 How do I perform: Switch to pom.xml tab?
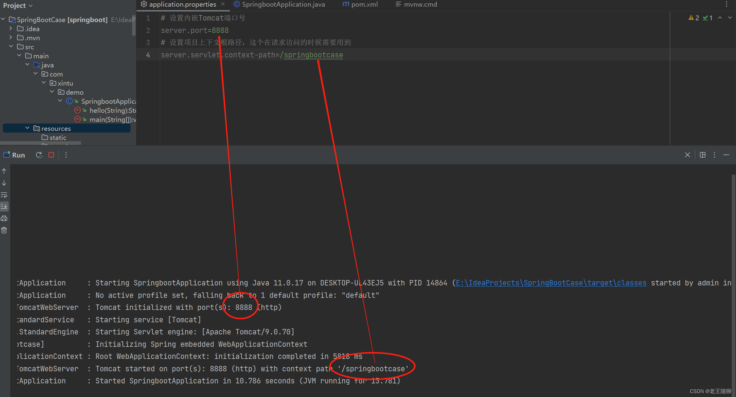click(360, 5)
